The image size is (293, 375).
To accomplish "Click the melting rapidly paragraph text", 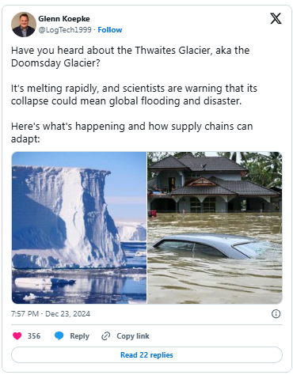I will 134,94.
